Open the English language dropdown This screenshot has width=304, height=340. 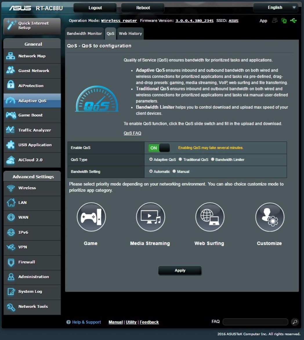click(276, 8)
